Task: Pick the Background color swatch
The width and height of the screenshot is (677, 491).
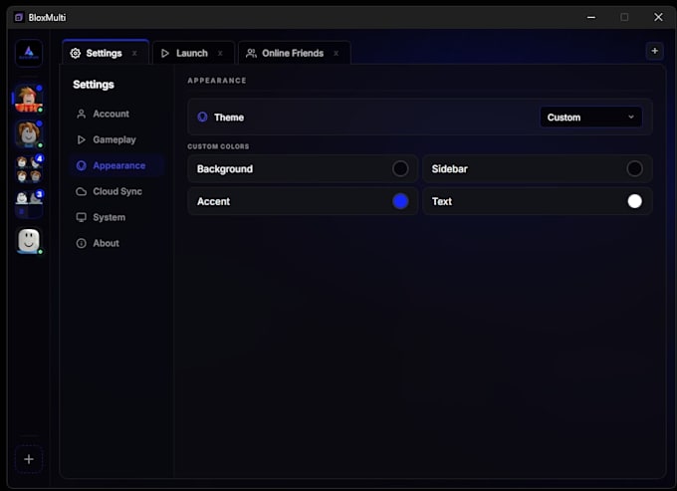Action: 400,168
